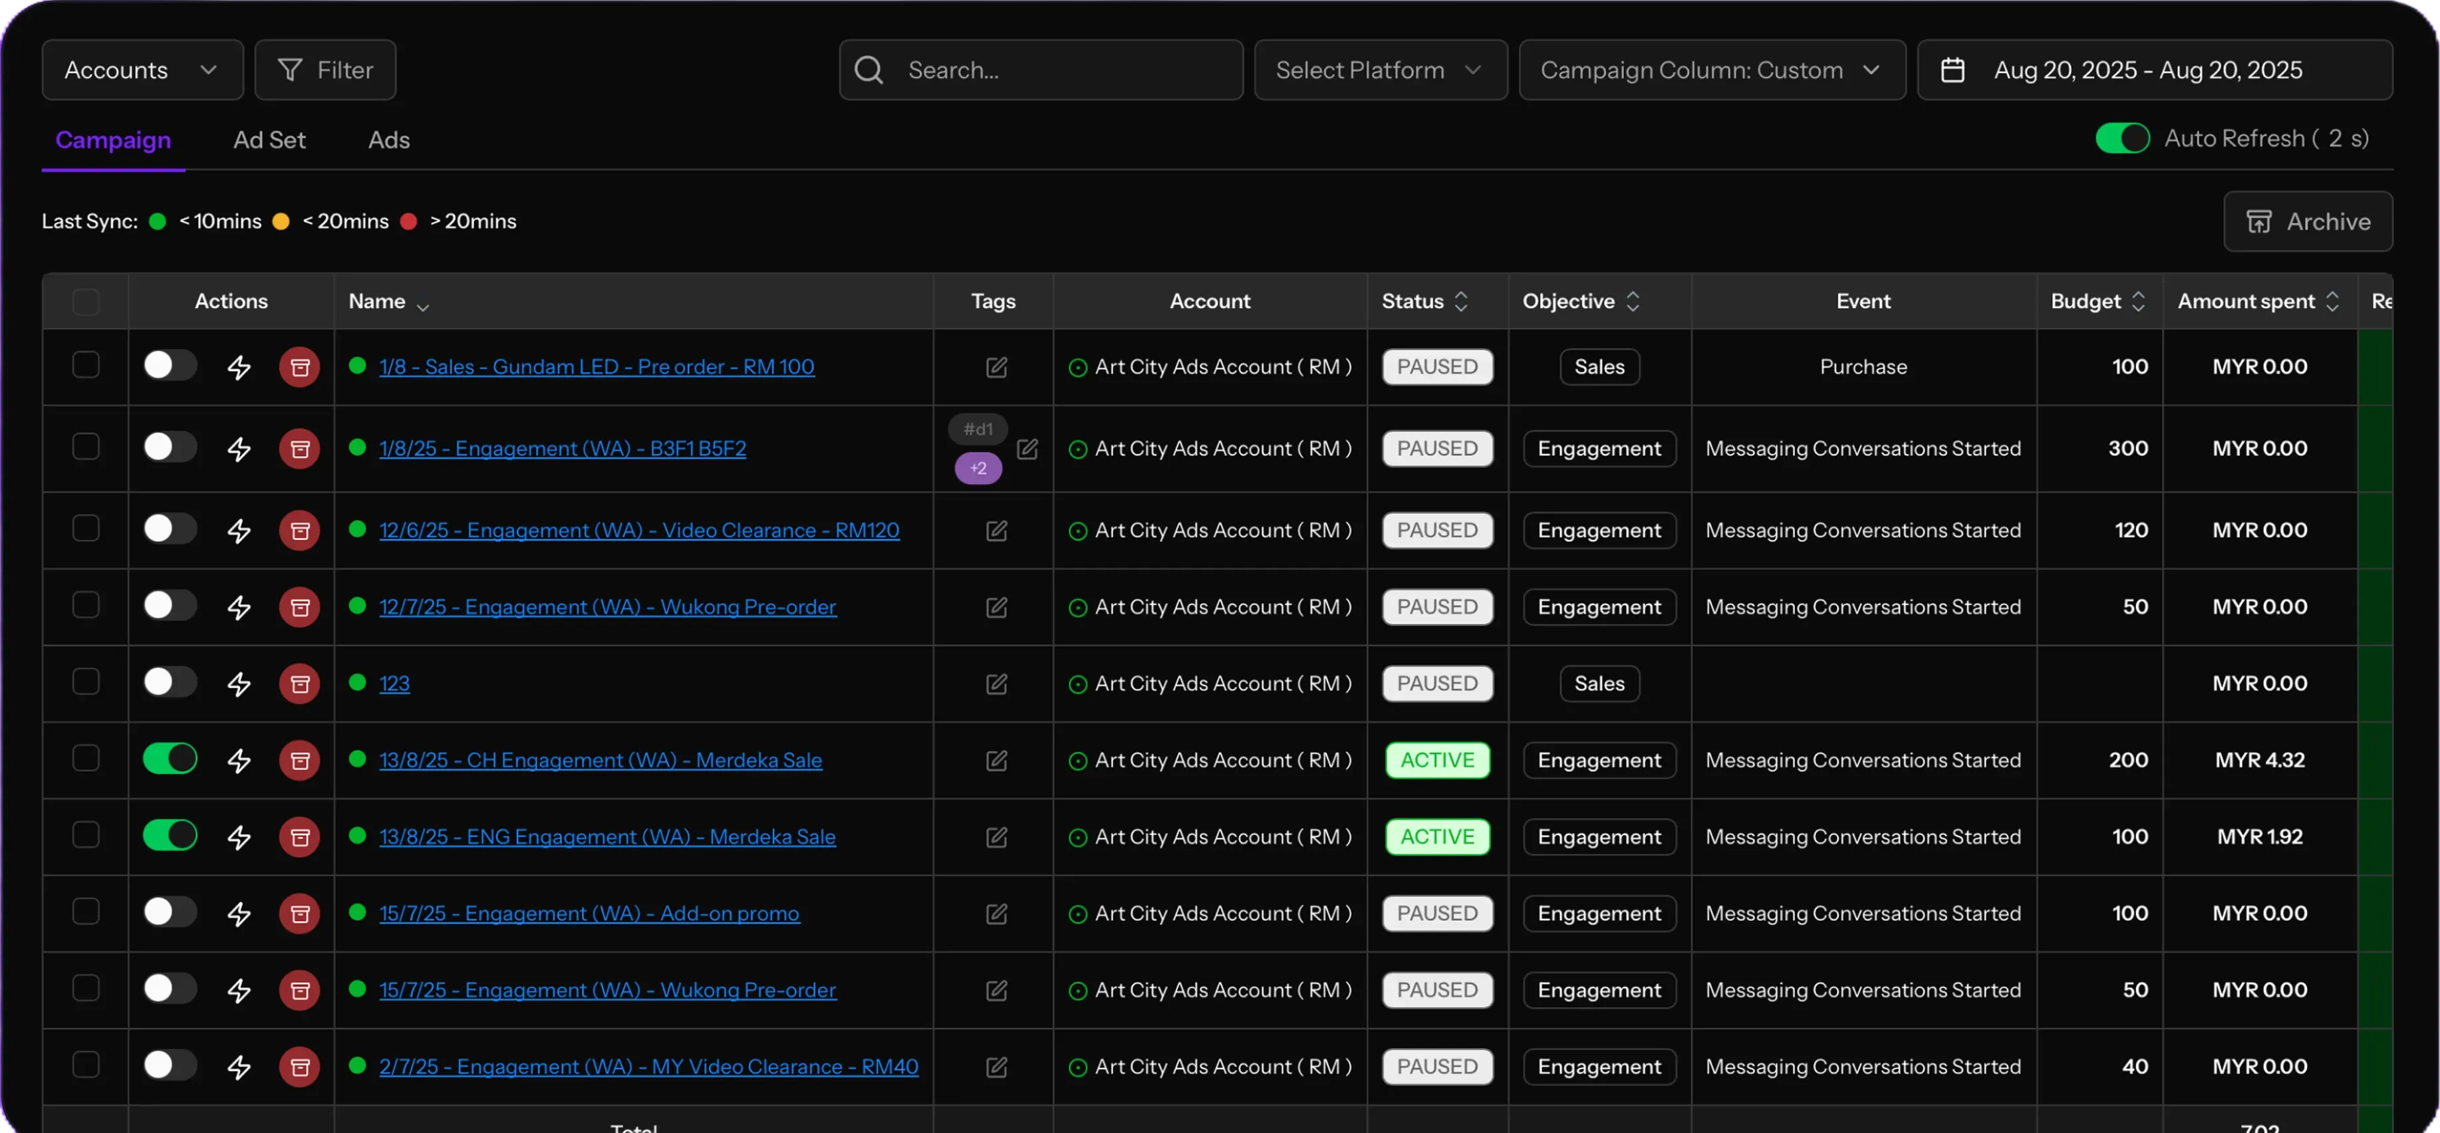Click the calendar icon in the date range field

click(x=1952, y=70)
